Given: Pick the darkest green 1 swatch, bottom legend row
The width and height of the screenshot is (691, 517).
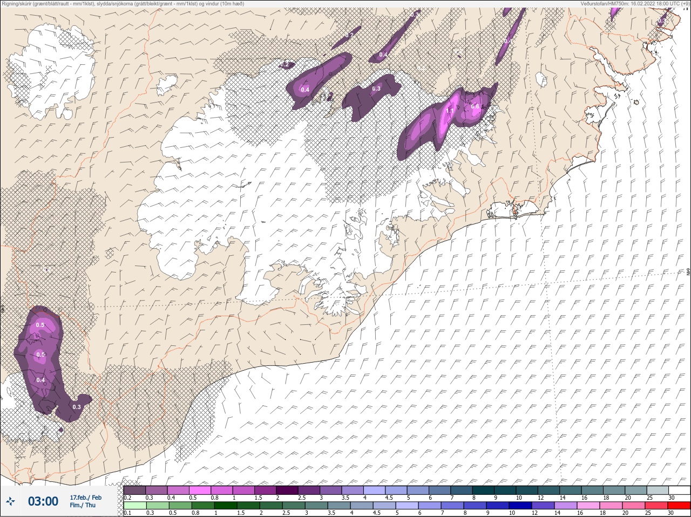Looking at the screenshot, I should pyautogui.click(x=226, y=506).
